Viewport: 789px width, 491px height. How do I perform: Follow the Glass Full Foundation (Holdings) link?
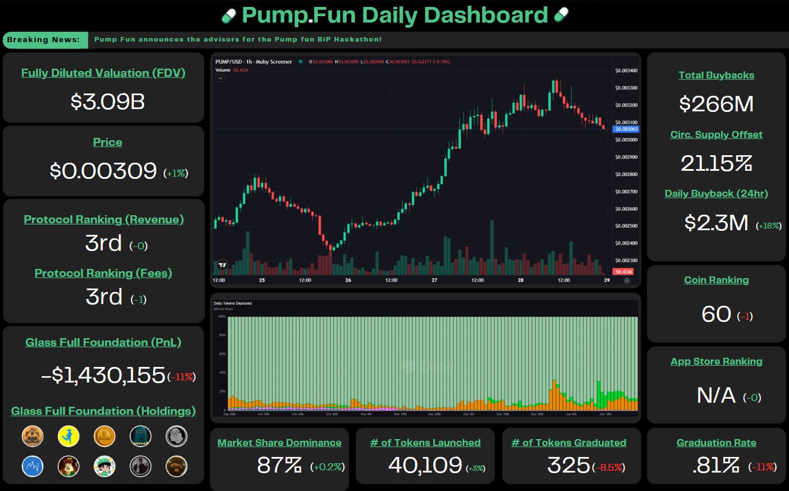coord(103,411)
